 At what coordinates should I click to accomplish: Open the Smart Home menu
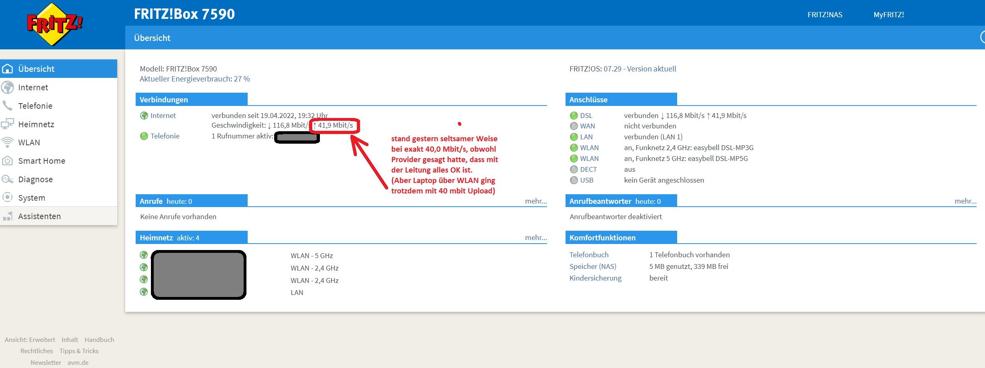coord(59,161)
